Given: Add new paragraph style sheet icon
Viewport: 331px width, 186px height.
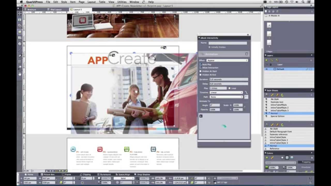Looking at the screenshot, I should click(267, 95).
